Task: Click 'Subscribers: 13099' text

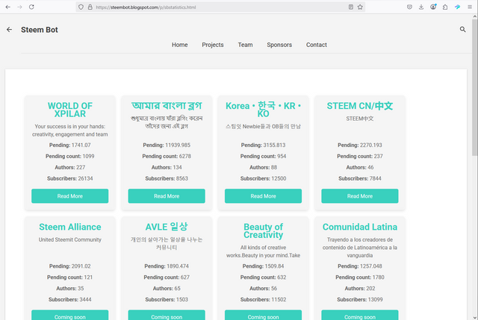Action: click(360, 300)
